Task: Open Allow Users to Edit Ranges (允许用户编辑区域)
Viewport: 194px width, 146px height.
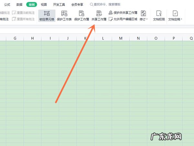Action: point(123,19)
